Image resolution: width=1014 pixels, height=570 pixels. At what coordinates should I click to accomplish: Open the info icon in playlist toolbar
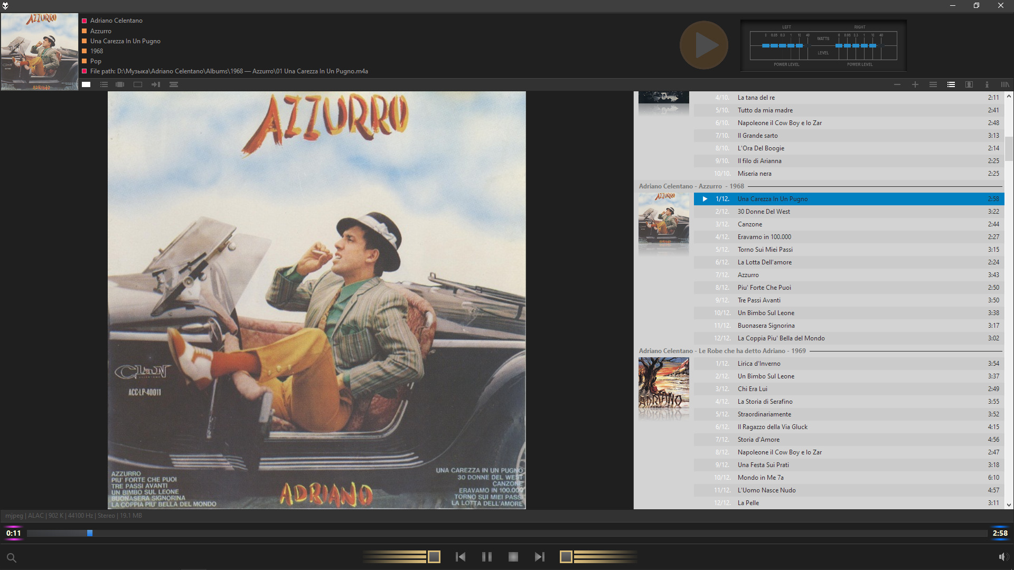987,84
